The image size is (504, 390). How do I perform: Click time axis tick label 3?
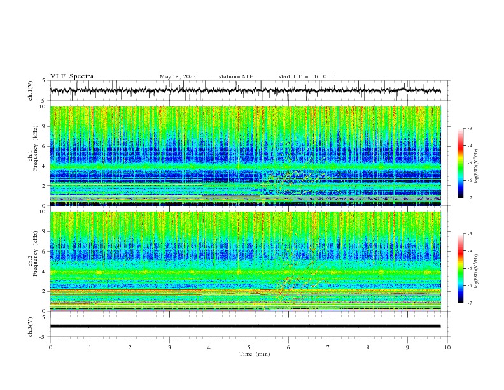coord(169,347)
